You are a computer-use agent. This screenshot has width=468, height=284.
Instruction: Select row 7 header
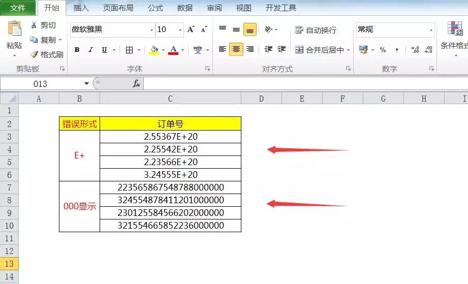pos(9,187)
